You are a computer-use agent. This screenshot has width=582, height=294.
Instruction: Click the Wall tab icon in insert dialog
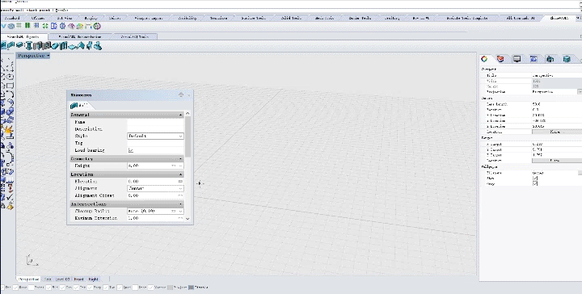74,106
